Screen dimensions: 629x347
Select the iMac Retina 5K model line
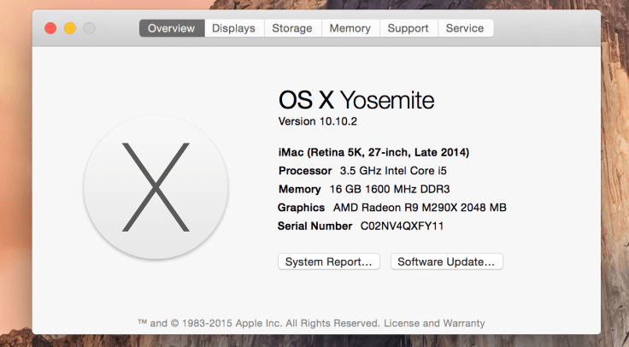point(373,152)
